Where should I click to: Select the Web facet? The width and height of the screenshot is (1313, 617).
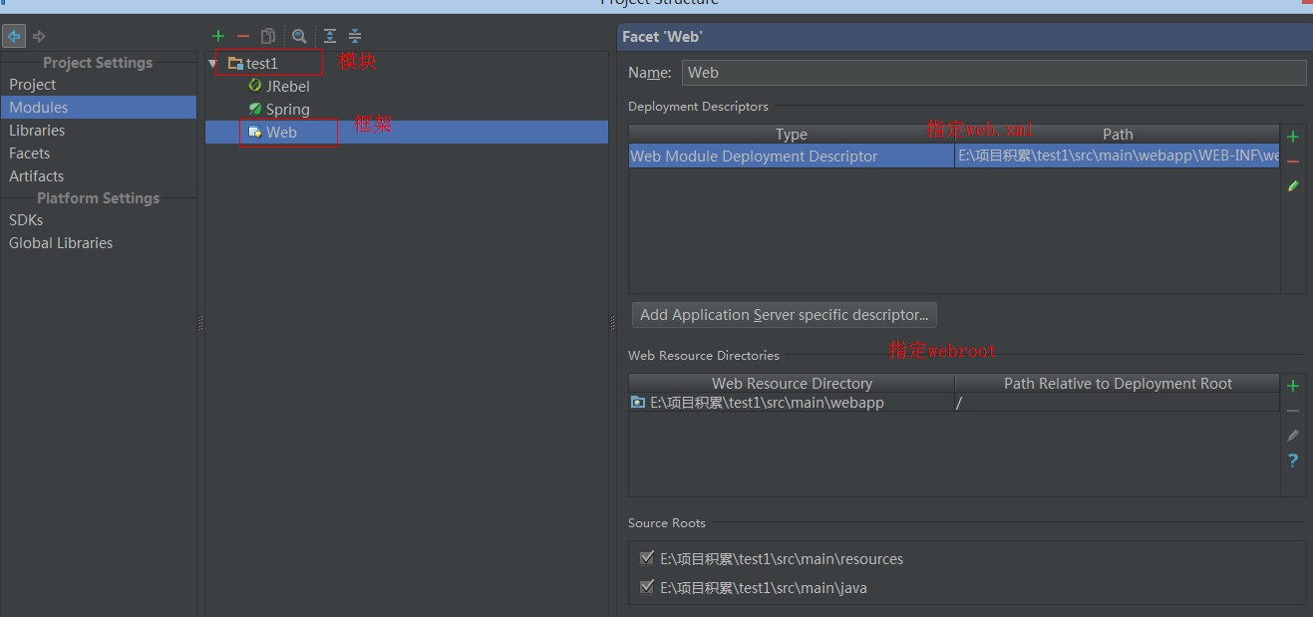point(407,132)
